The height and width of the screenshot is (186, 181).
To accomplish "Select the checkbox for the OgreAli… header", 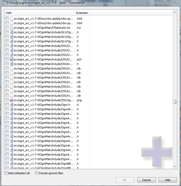I will click(7, 109).
